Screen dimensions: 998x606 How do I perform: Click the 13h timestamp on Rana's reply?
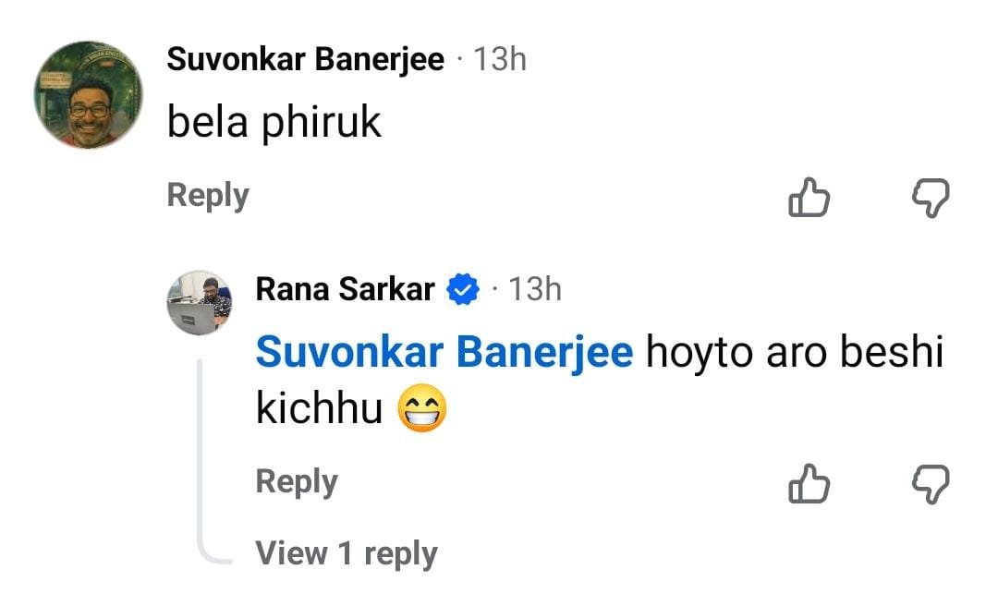tap(534, 290)
